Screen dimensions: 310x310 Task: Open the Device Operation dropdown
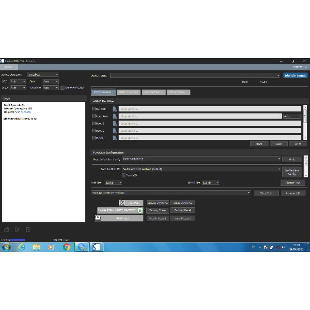click(43, 74)
